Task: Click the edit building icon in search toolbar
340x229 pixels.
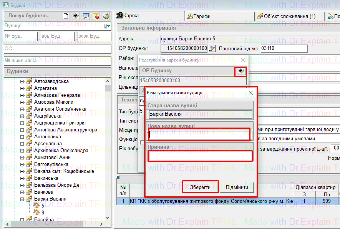Action: coord(76,16)
